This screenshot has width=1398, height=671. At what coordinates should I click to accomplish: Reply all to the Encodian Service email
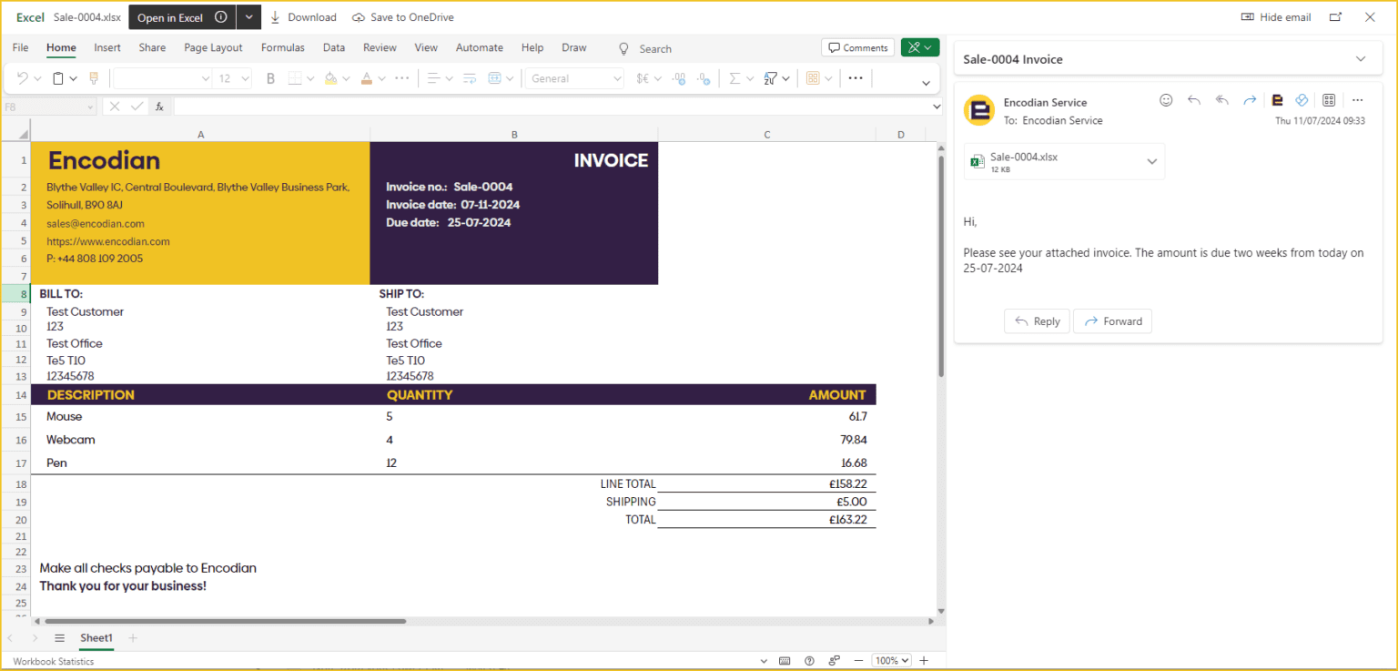[1222, 100]
